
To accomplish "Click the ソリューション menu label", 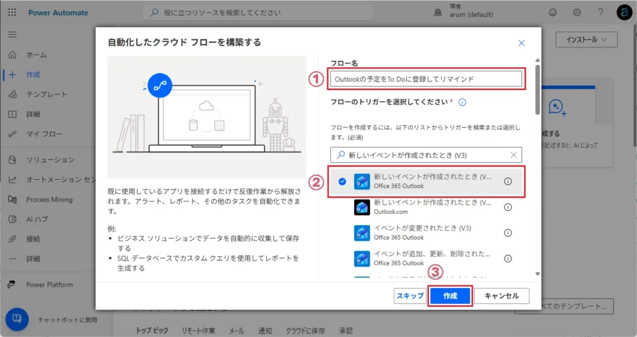I will click(51, 160).
